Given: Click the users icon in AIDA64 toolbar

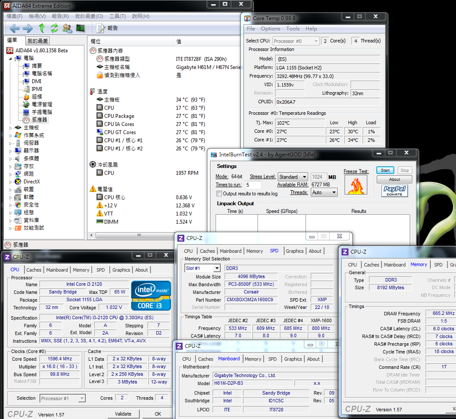Looking at the screenshot, I should (x=67, y=28).
